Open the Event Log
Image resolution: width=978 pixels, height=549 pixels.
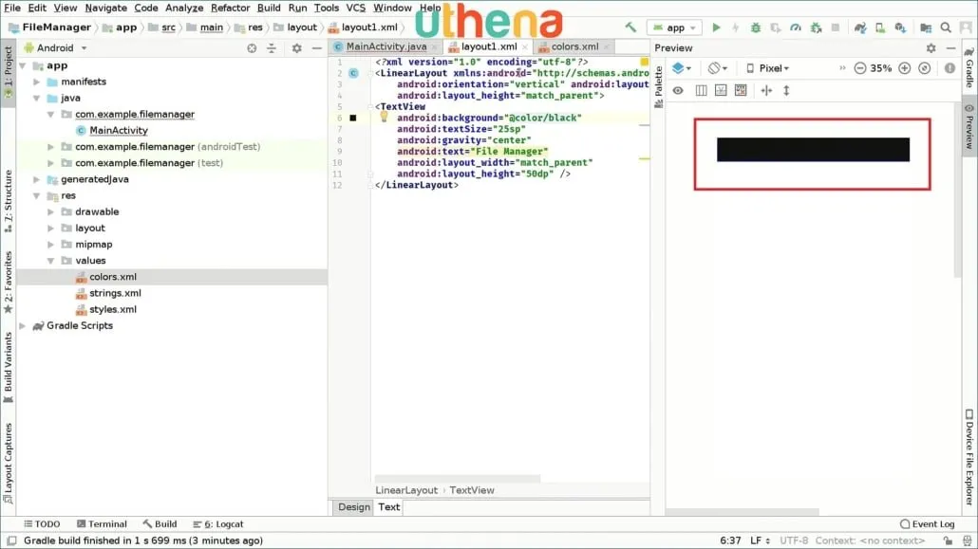click(928, 524)
